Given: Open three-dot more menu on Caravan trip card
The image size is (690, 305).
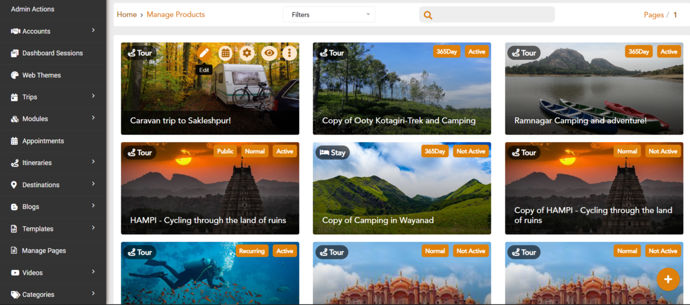Looking at the screenshot, I should click(289, 53).
